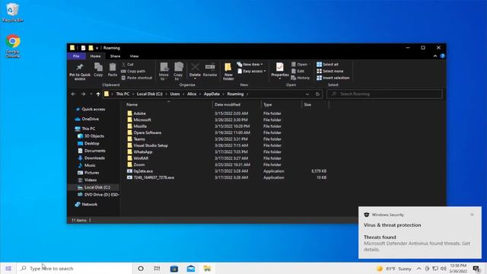The image size is (487, 274).
Task: Click the taskbar search box
Action: coord(75,269)
